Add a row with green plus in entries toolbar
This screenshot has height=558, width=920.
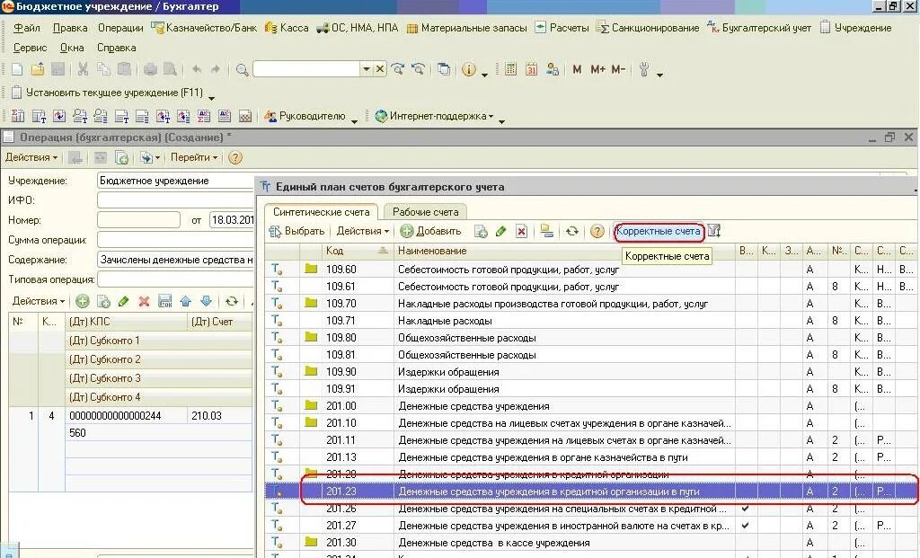coord(83,301)
